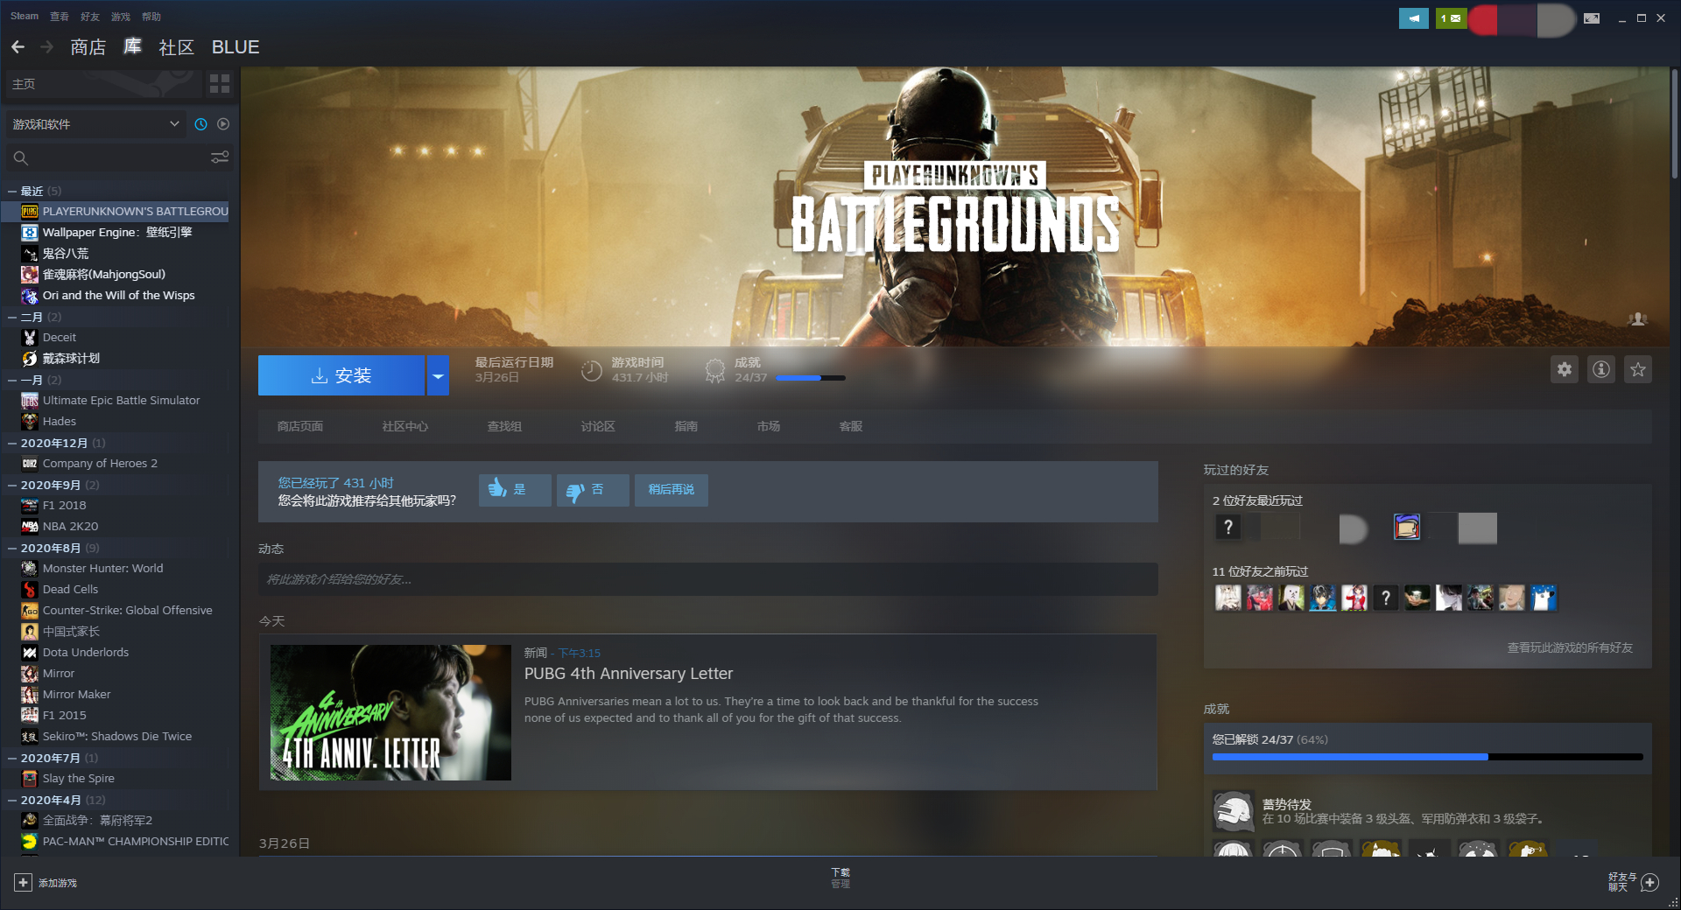
Task: Click the blue 安装 install button
Action: pos(341,376)
